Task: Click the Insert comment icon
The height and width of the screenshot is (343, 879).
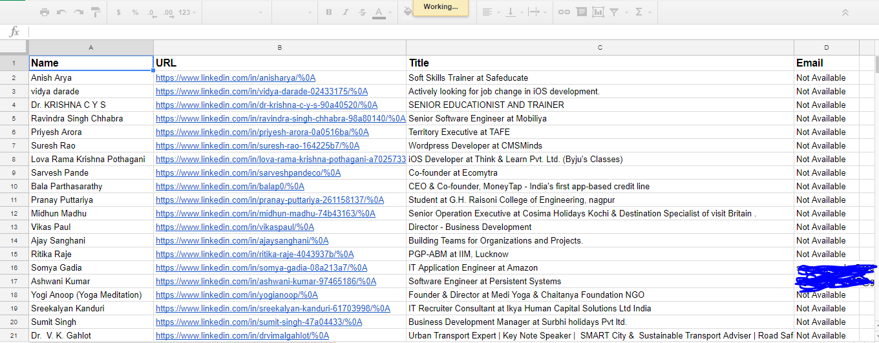Action: [x=581, y=12]
